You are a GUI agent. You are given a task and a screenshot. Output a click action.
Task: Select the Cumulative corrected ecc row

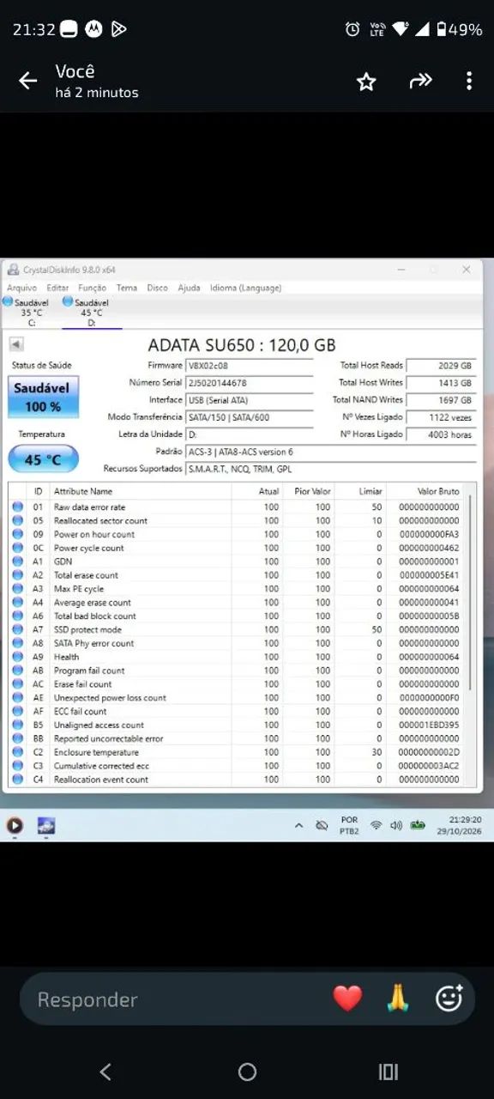236,766
